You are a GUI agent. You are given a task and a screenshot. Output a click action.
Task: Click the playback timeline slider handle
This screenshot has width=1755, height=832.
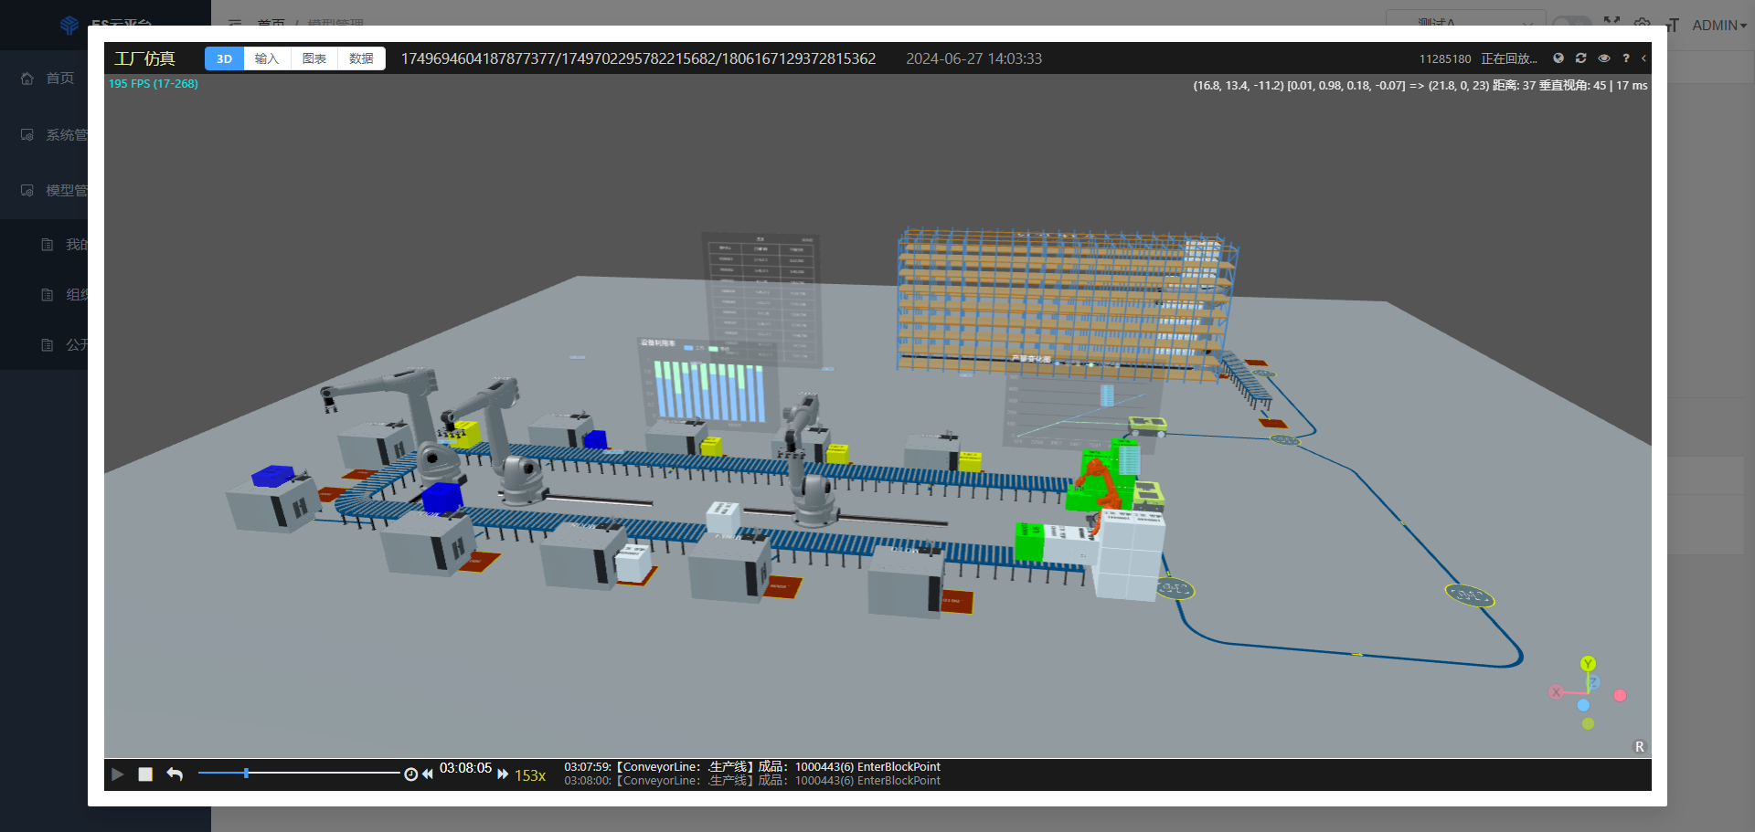[x=246, y=774]
